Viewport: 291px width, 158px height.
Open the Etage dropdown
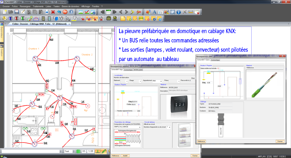pos(140,81)
